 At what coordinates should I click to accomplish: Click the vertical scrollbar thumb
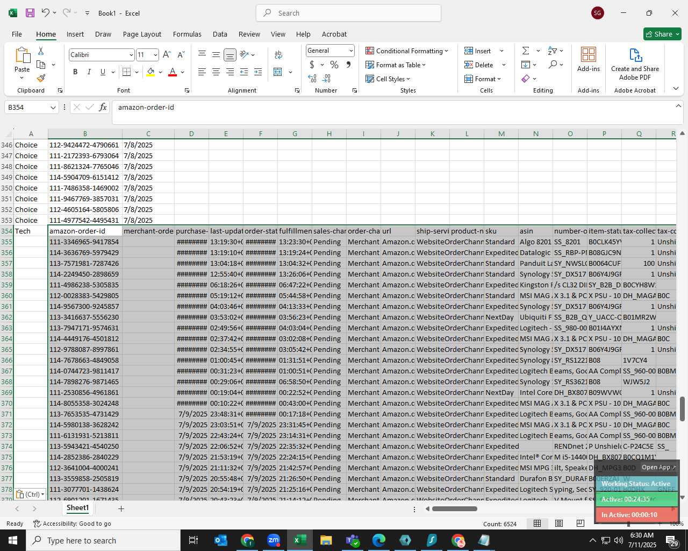click(x=682, y=409)
